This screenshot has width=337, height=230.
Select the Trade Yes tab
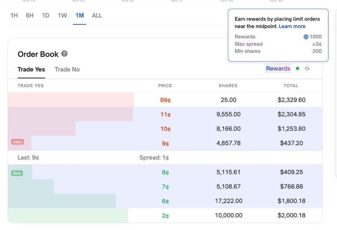[31, 70]
